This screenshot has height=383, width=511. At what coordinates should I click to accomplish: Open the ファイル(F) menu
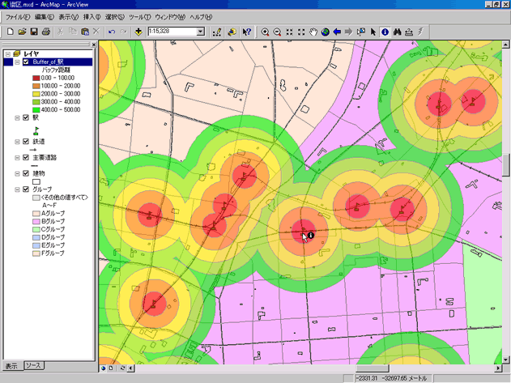point(18,17)
